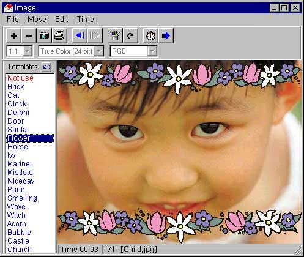304x257 pixels.
Task: Open the Edit menu
Action: 61,20
